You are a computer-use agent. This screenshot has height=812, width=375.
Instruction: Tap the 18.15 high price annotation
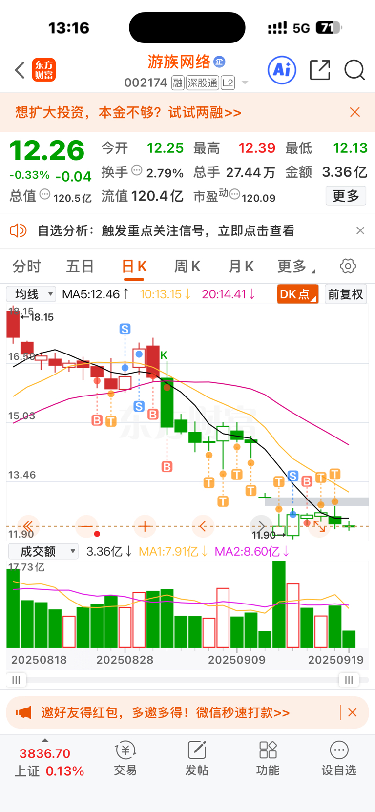click(x=42, y=317)
